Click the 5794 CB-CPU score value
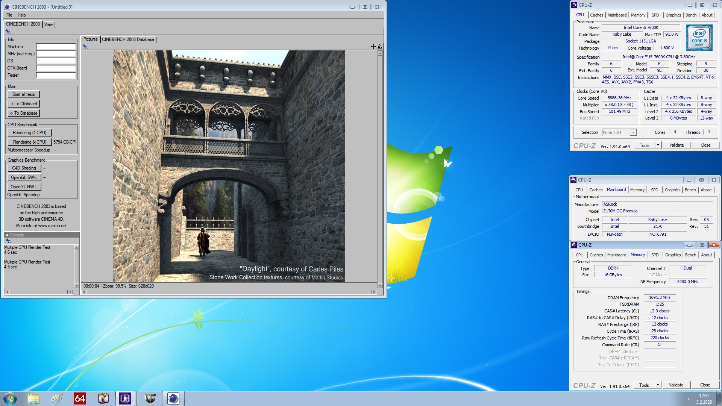Screen dimensions: 722x406 point(65,142)
